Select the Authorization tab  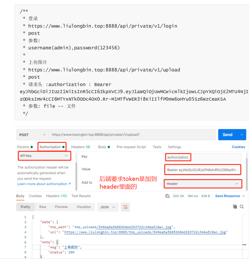pyautogui.click(x=52, y=147)
